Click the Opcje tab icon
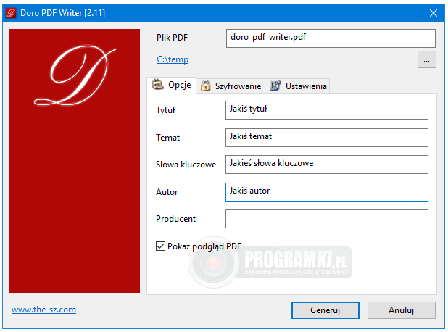The height and width of the screenshot is (332, 448). (158, 85)
